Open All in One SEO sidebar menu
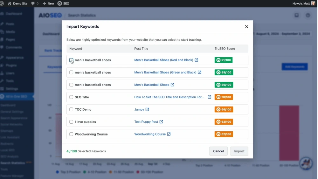Image resolution: width=318 pixels, height=179 pixels. [16, 96]
